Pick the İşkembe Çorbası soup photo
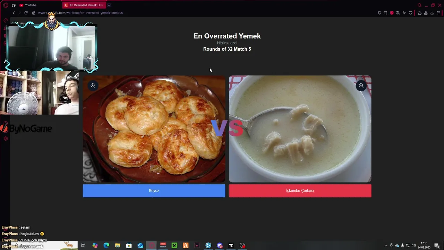 [300, 129]
